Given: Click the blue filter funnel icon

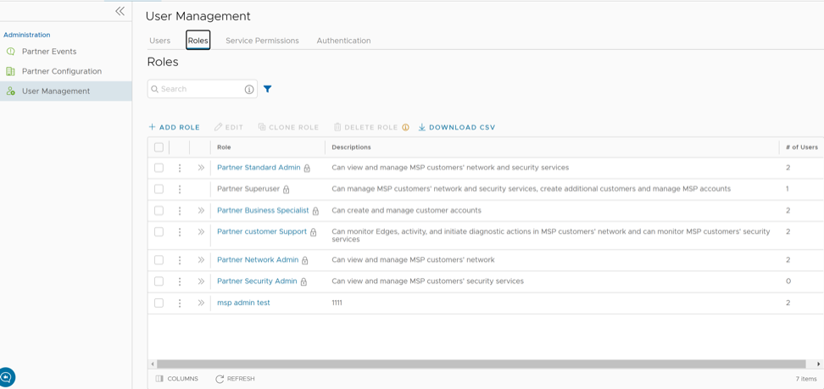Looking at the screenshot, I should point(268,89).
